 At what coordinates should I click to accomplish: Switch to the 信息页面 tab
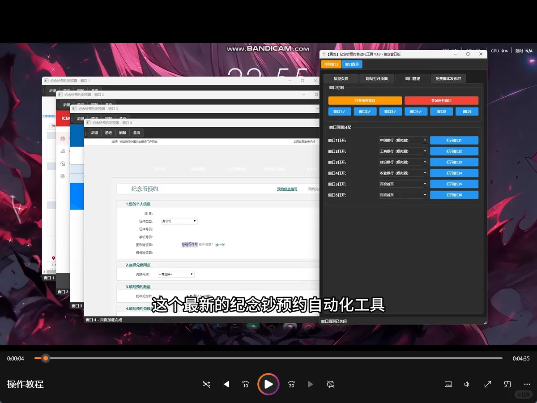click(x=341, y=78)
